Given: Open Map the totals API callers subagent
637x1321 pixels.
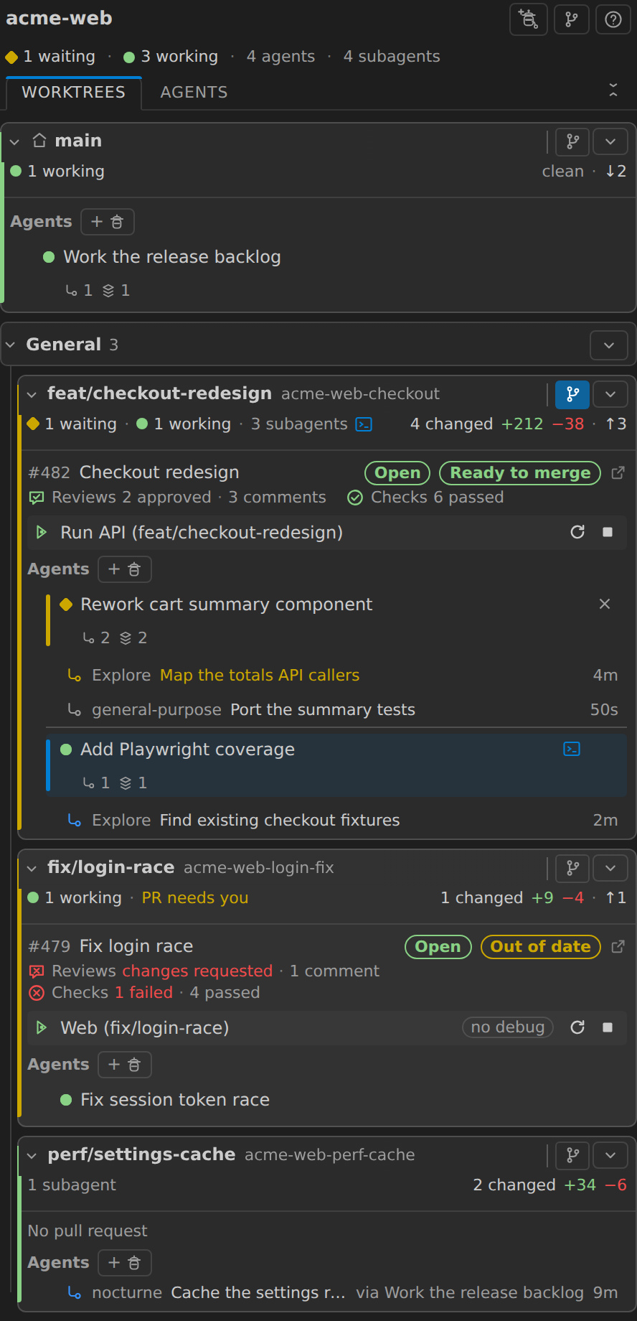Looking at the screenshot, I should [x=260, y=676].
